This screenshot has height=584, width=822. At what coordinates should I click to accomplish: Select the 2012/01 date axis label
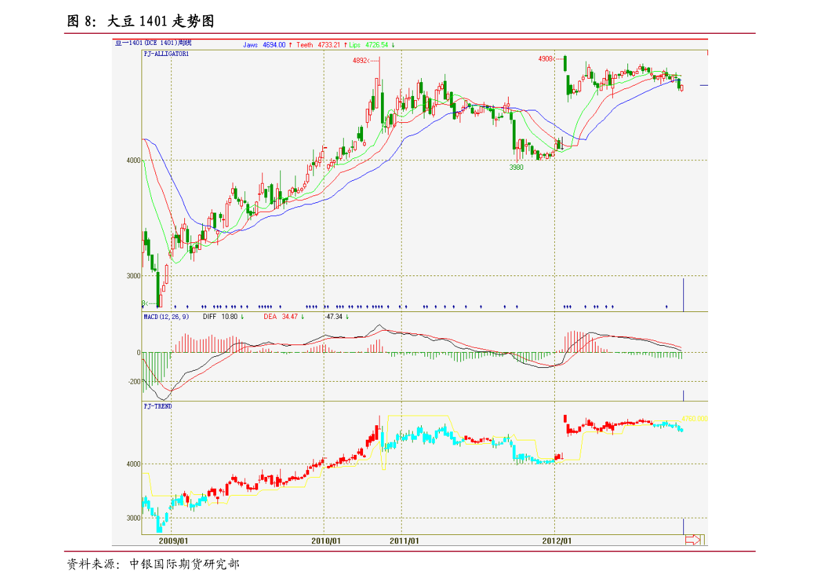click(x=557, y=541)
